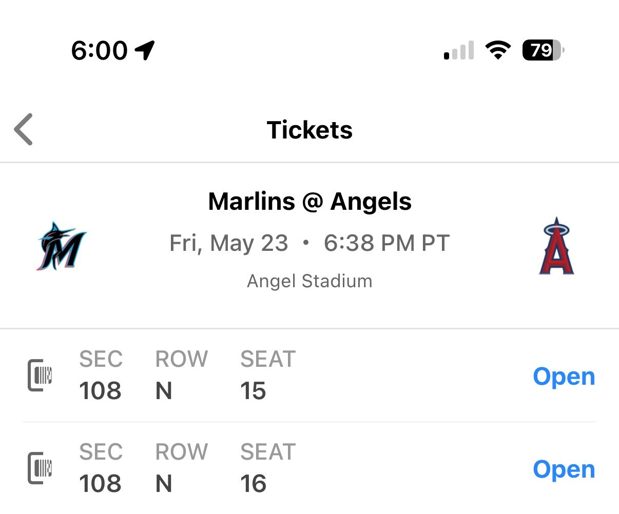This screenshot has width=619, height=514.
Task: Tap the 6:38 PM PT game time
Action: (386, 243)
